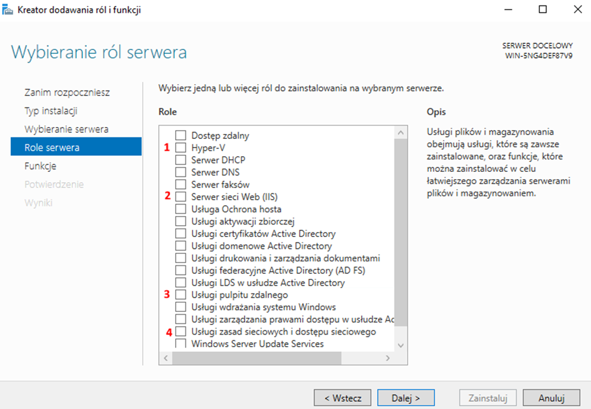
Task: Open the Zanim rozpoczniesz wizard step
Action: (x=67, y=92)
